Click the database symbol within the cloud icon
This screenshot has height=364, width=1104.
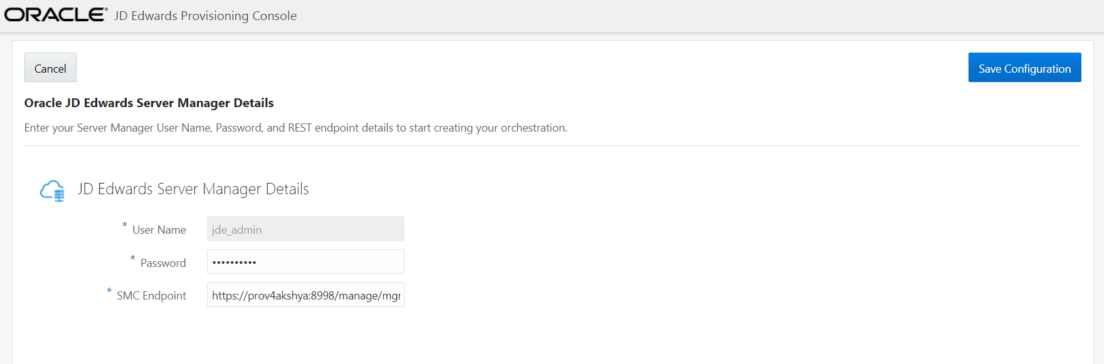point(60,194)
